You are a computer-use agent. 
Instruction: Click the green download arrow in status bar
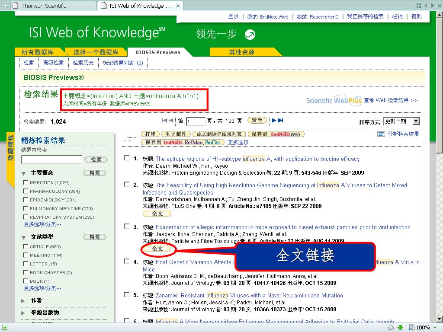click(x=400, y=328)
